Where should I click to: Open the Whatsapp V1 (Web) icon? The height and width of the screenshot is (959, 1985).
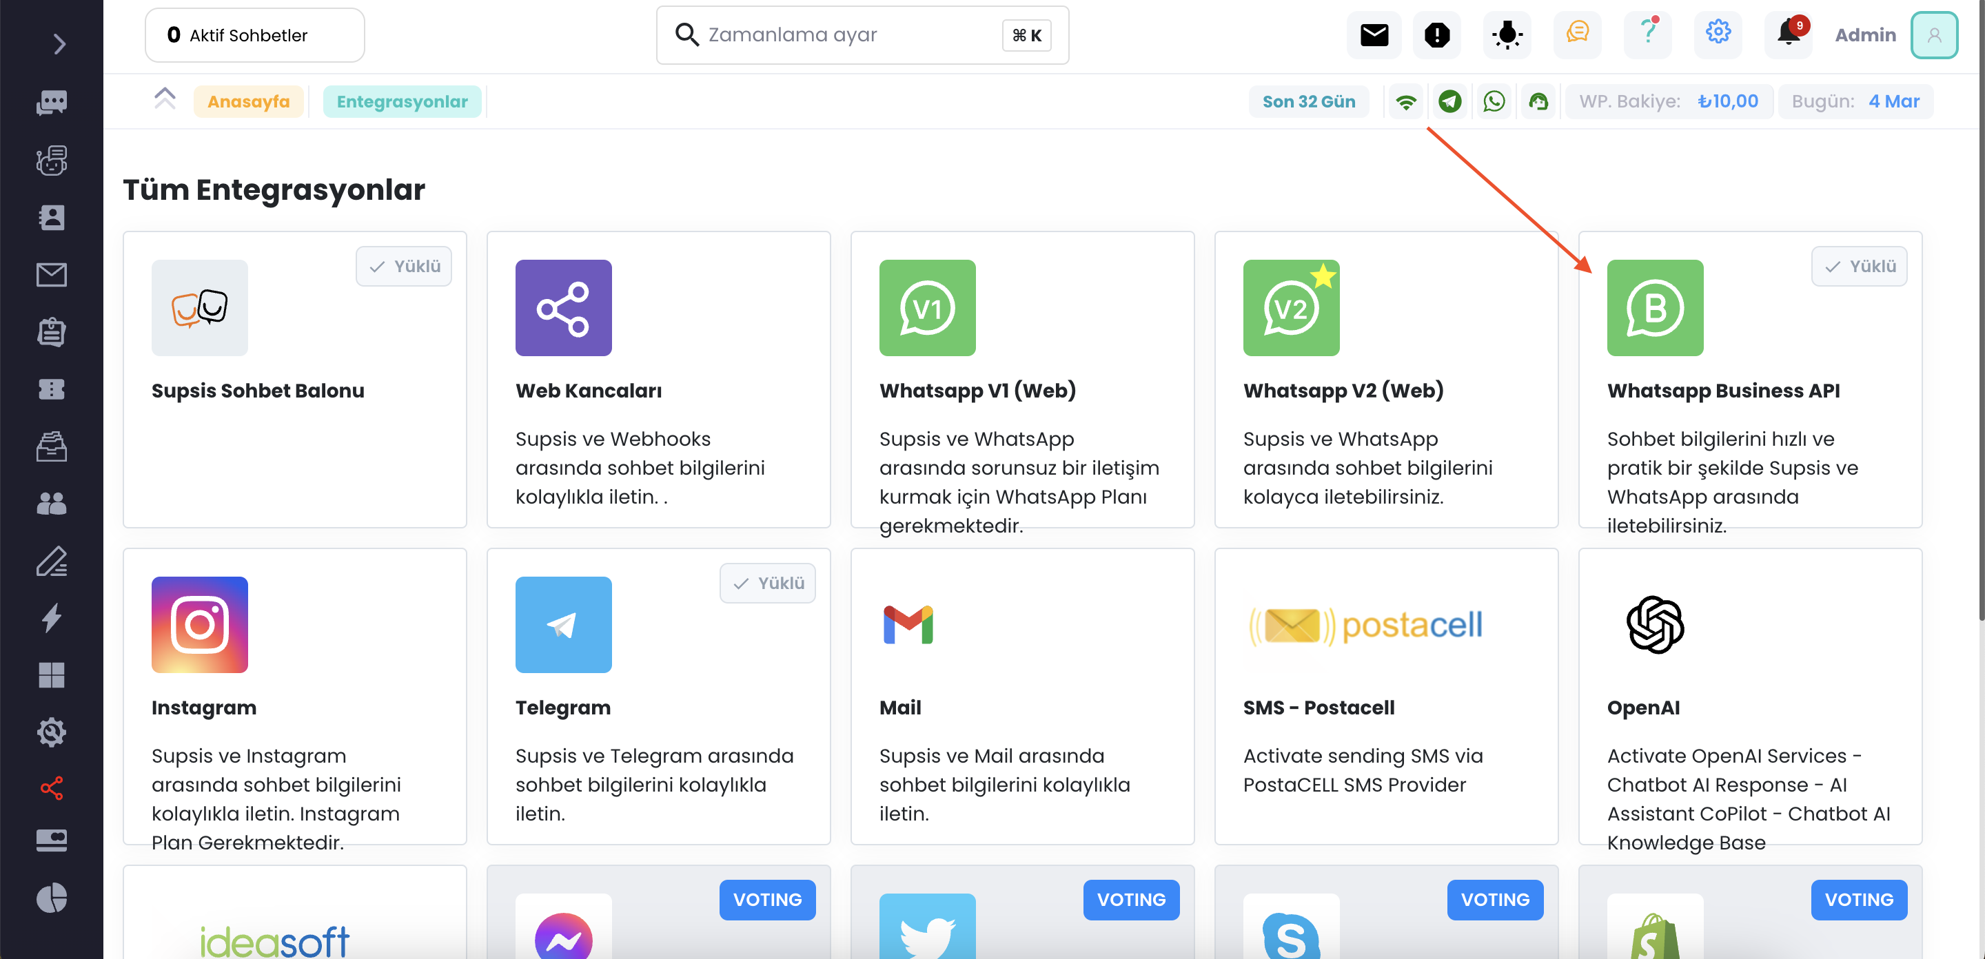(927, 307)
